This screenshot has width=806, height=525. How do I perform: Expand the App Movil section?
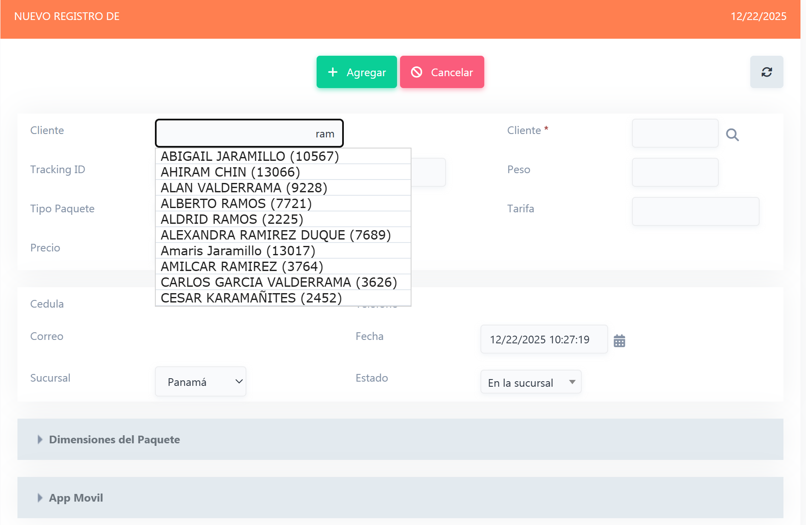[76, 497]
